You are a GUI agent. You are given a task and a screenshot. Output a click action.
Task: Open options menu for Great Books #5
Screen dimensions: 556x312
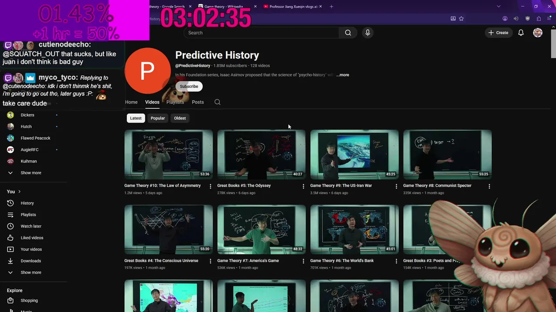(x=304, y=186)
